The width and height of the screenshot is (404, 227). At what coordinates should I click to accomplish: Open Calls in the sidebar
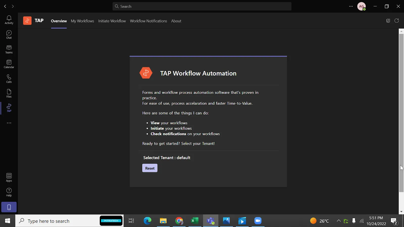point(9,79)
